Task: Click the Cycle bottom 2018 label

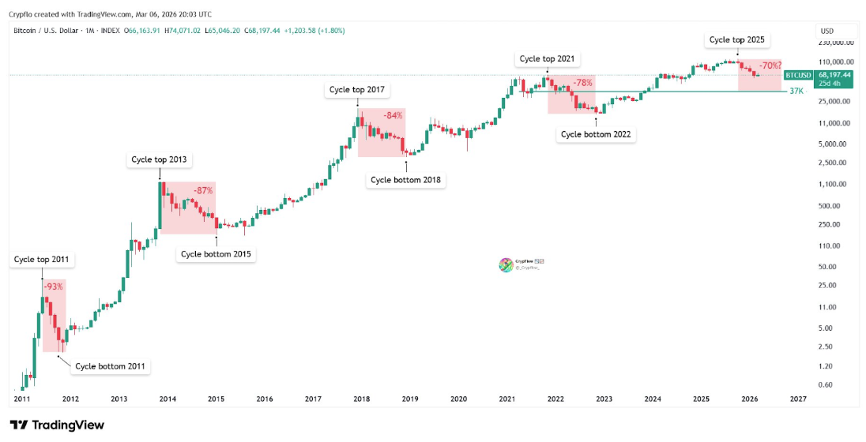Action: coord(407,180)
